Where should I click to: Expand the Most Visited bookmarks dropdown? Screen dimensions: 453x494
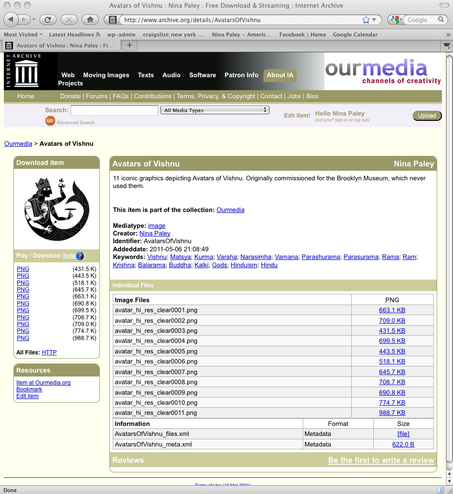[x=22, y=34]
